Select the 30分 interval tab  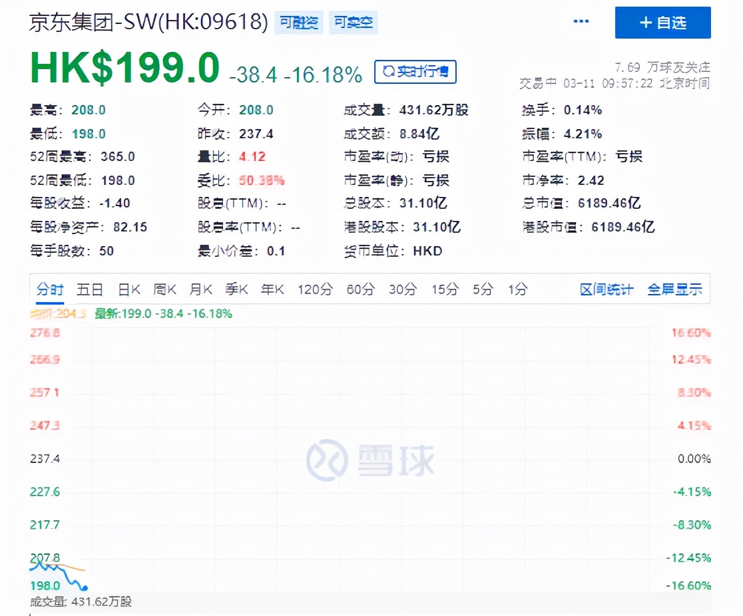(x=403, y=289)
